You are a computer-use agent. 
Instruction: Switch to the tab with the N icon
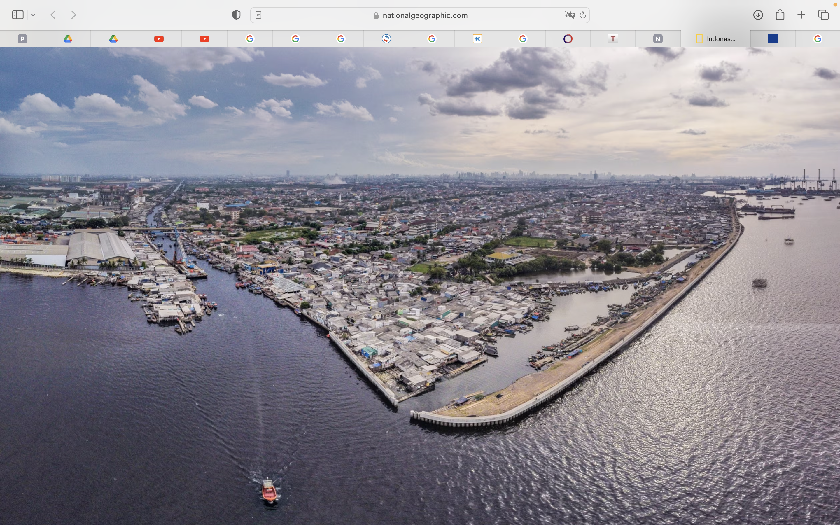pos(658,38)
